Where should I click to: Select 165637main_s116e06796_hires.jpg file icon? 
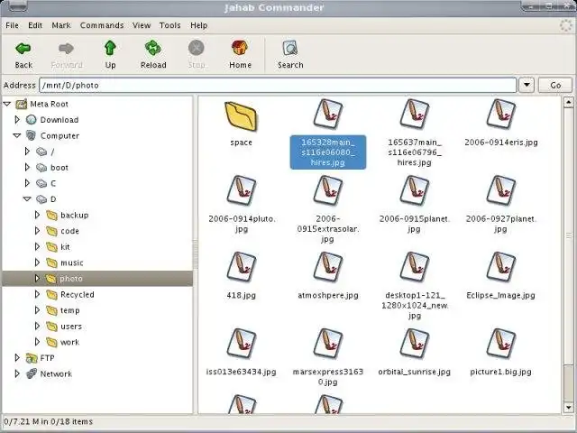pos(415,115)
